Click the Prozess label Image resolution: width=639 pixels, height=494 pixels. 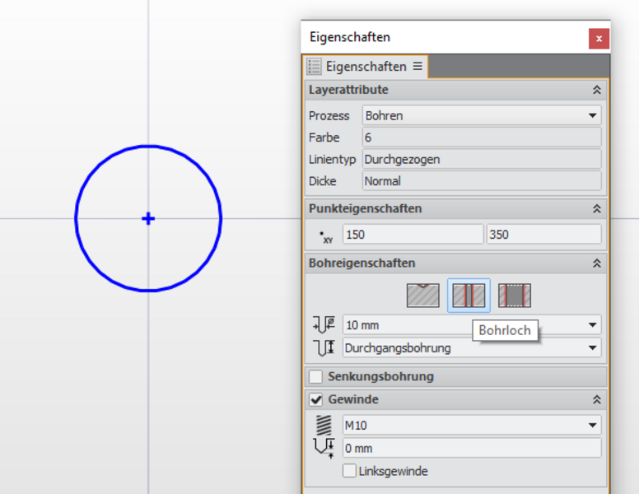pos(329,116)
